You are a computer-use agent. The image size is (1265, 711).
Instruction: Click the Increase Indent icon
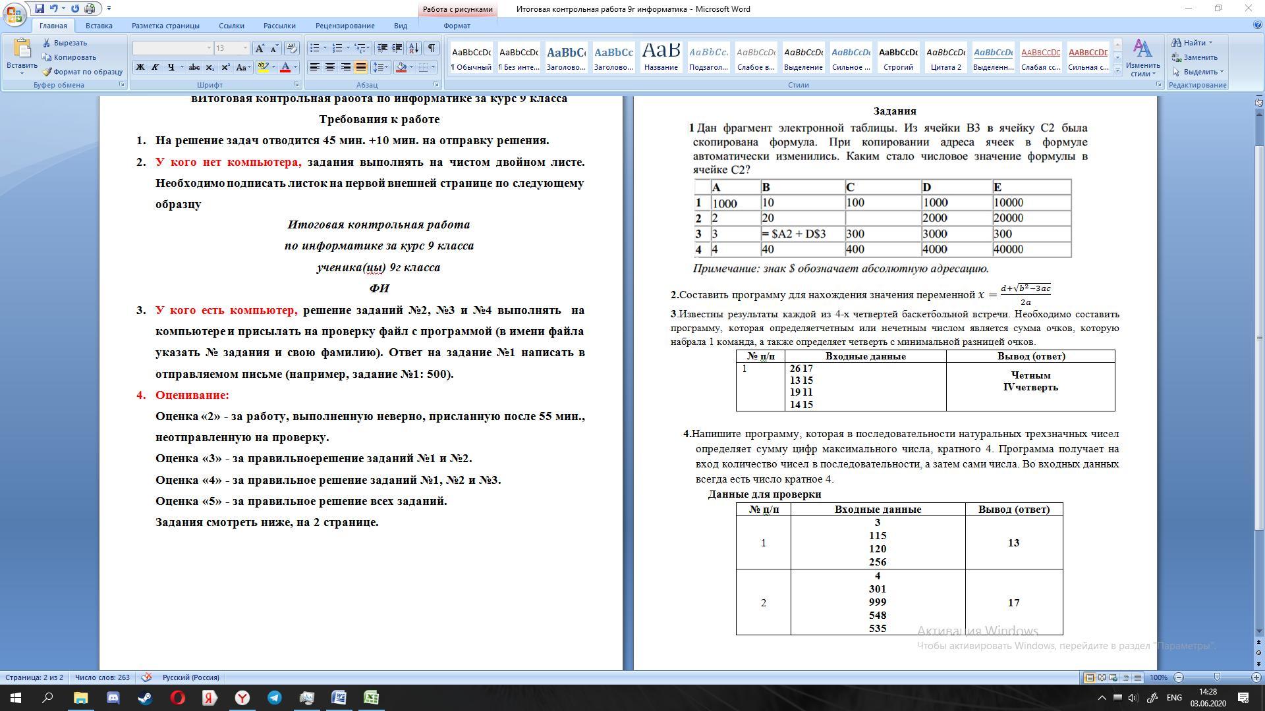pyautogui.click(x=397, y=48)
